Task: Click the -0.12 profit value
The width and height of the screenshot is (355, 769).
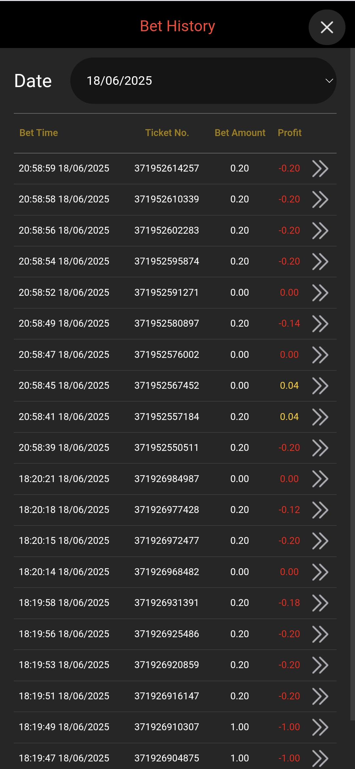Action: coord(289,510)
